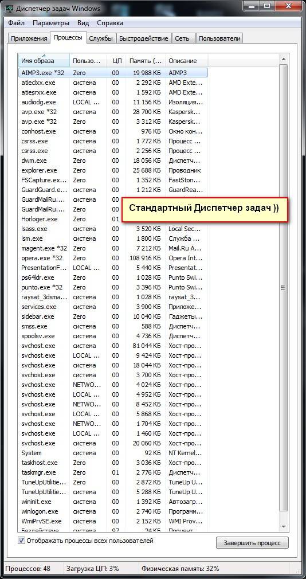Select the lsm.exe process
Viewport: 306px width, 579px height.
click(x=113, y=238)
